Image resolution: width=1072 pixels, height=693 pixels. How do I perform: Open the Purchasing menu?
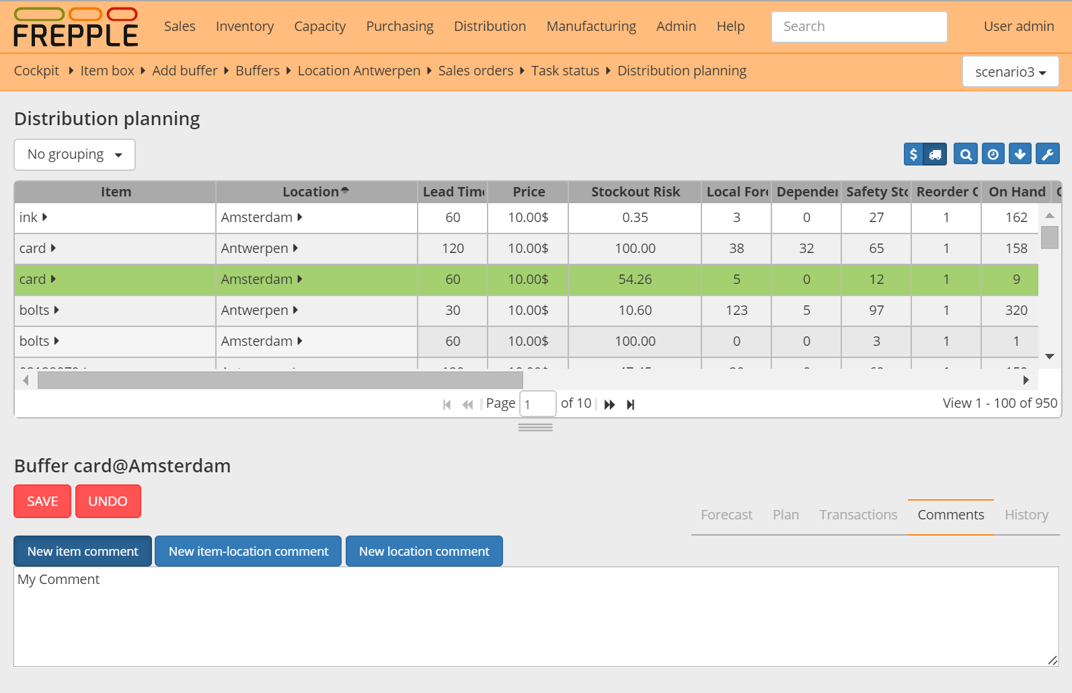(399, 26)
